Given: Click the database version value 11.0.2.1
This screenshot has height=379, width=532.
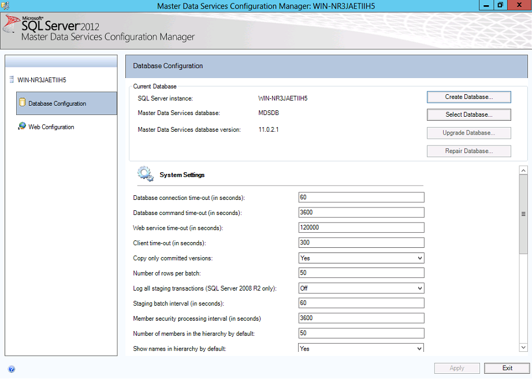Looking at the screenshot, I should point(269,129).
